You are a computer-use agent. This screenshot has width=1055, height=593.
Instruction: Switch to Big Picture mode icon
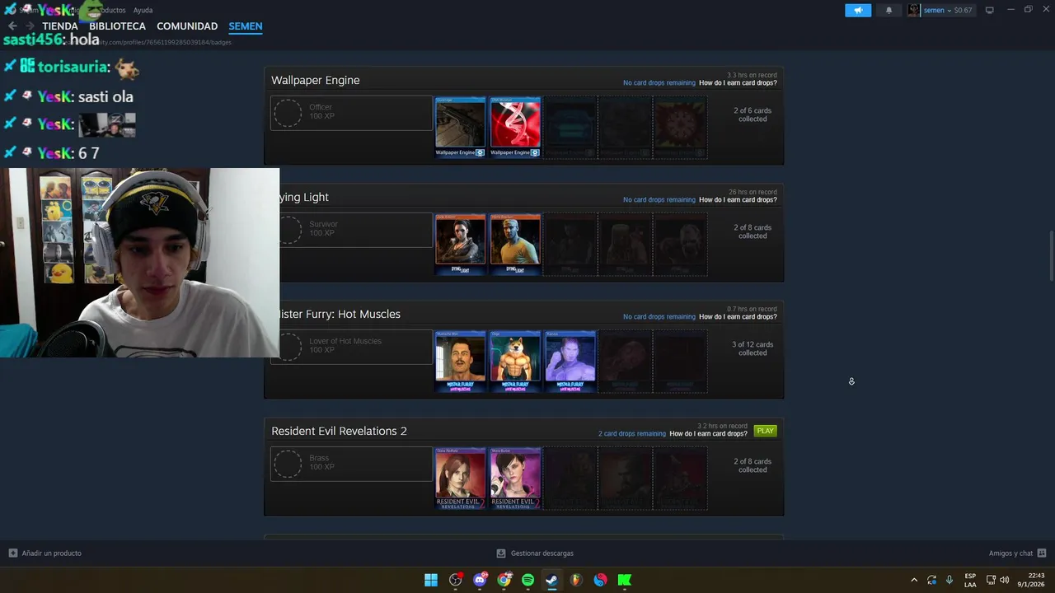pos(989,10)
